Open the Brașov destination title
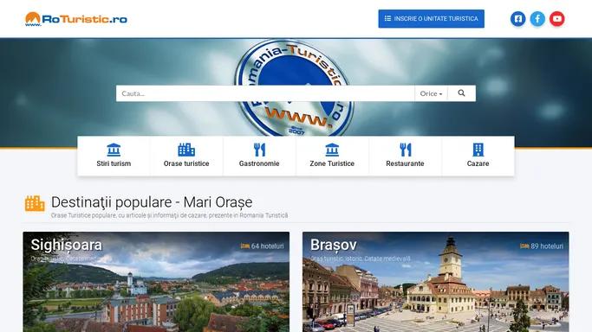This screenshot has width=592, height=332. pyautogui.click(x=334, y=245)
